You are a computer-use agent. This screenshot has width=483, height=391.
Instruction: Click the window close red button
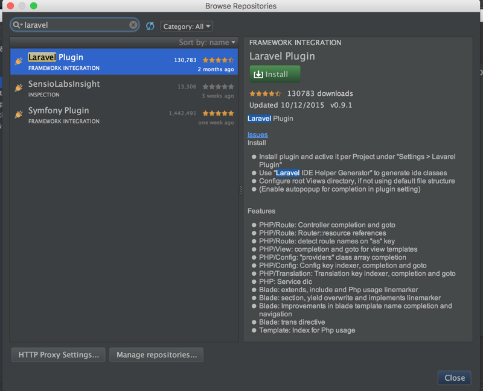pyautogui.click(x=10, y=6)
